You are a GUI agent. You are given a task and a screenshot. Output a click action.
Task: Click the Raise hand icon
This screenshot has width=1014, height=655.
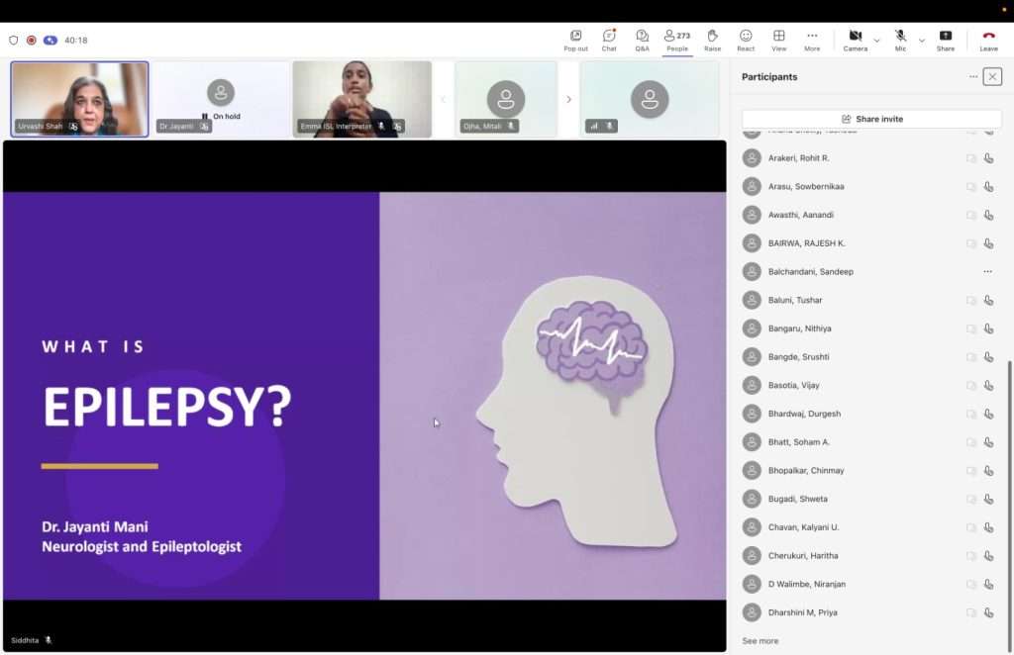coord(712,40)
